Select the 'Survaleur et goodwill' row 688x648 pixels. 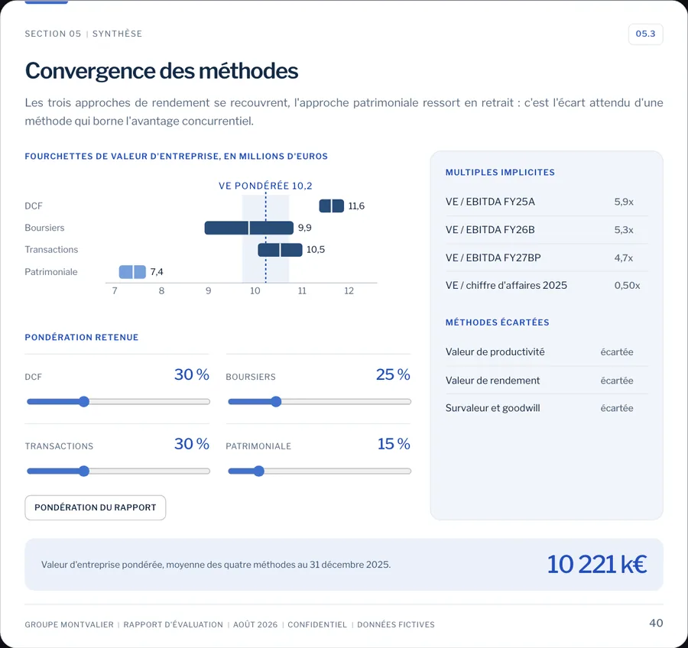click(x=547, y=408)
